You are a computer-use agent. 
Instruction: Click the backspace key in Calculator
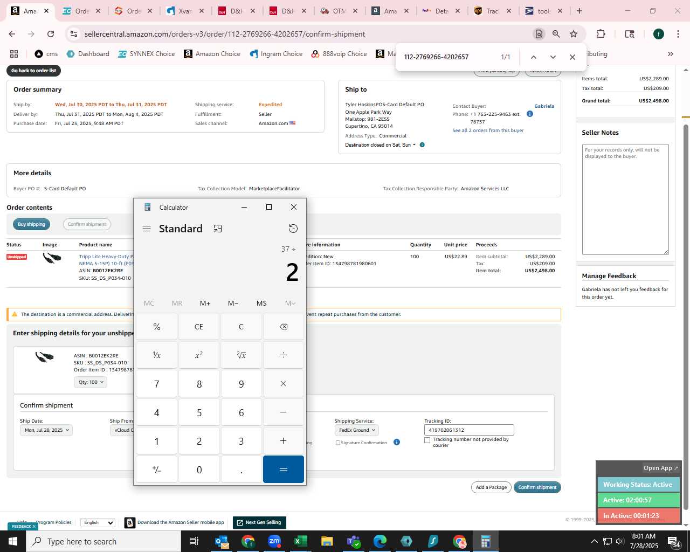click(x=284, y=327)
